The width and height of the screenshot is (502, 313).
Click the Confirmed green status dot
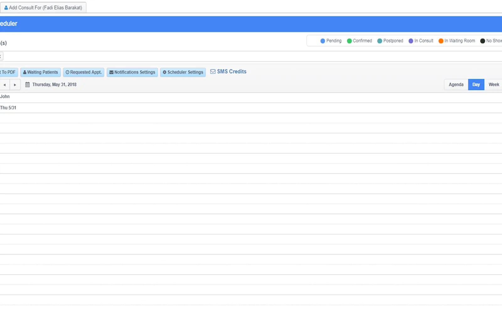click(349, 41)
